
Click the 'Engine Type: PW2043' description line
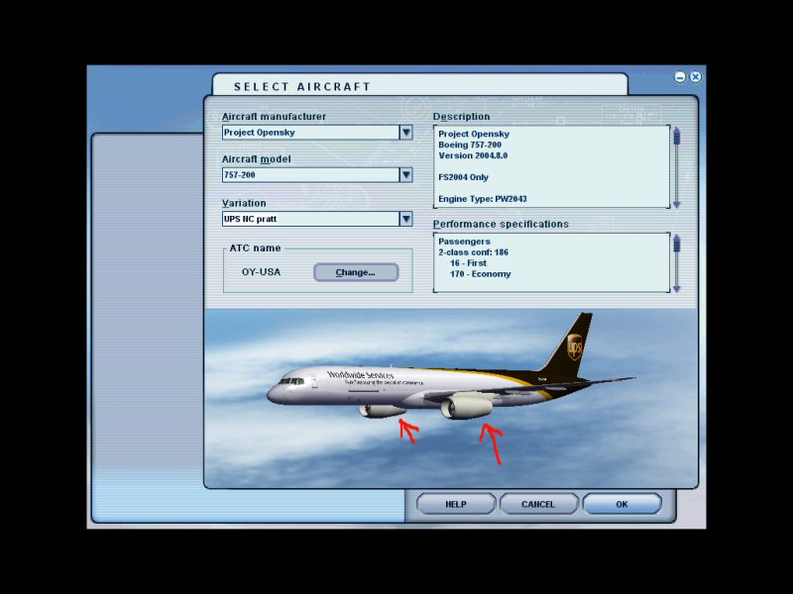pos(483,199)
